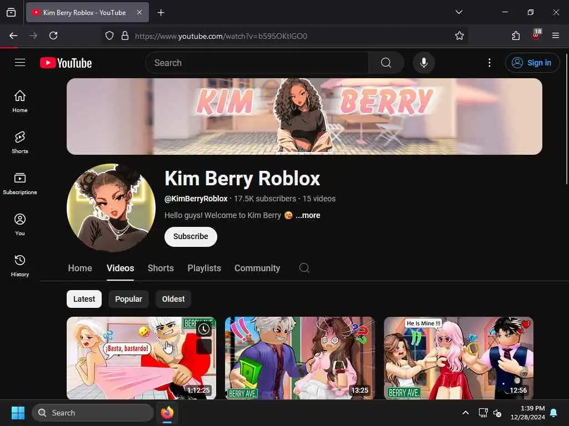Screen dimensions: 569x426
Task: Click the @KimBerryRoblox handle
Action: pyautogui.click(x=196, y=199)
